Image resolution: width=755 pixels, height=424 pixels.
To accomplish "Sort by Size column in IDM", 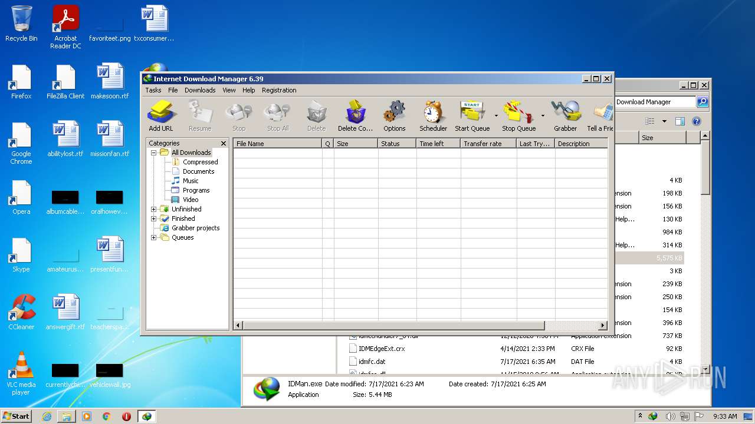I will pyautogui.click(x=356, y=144).
